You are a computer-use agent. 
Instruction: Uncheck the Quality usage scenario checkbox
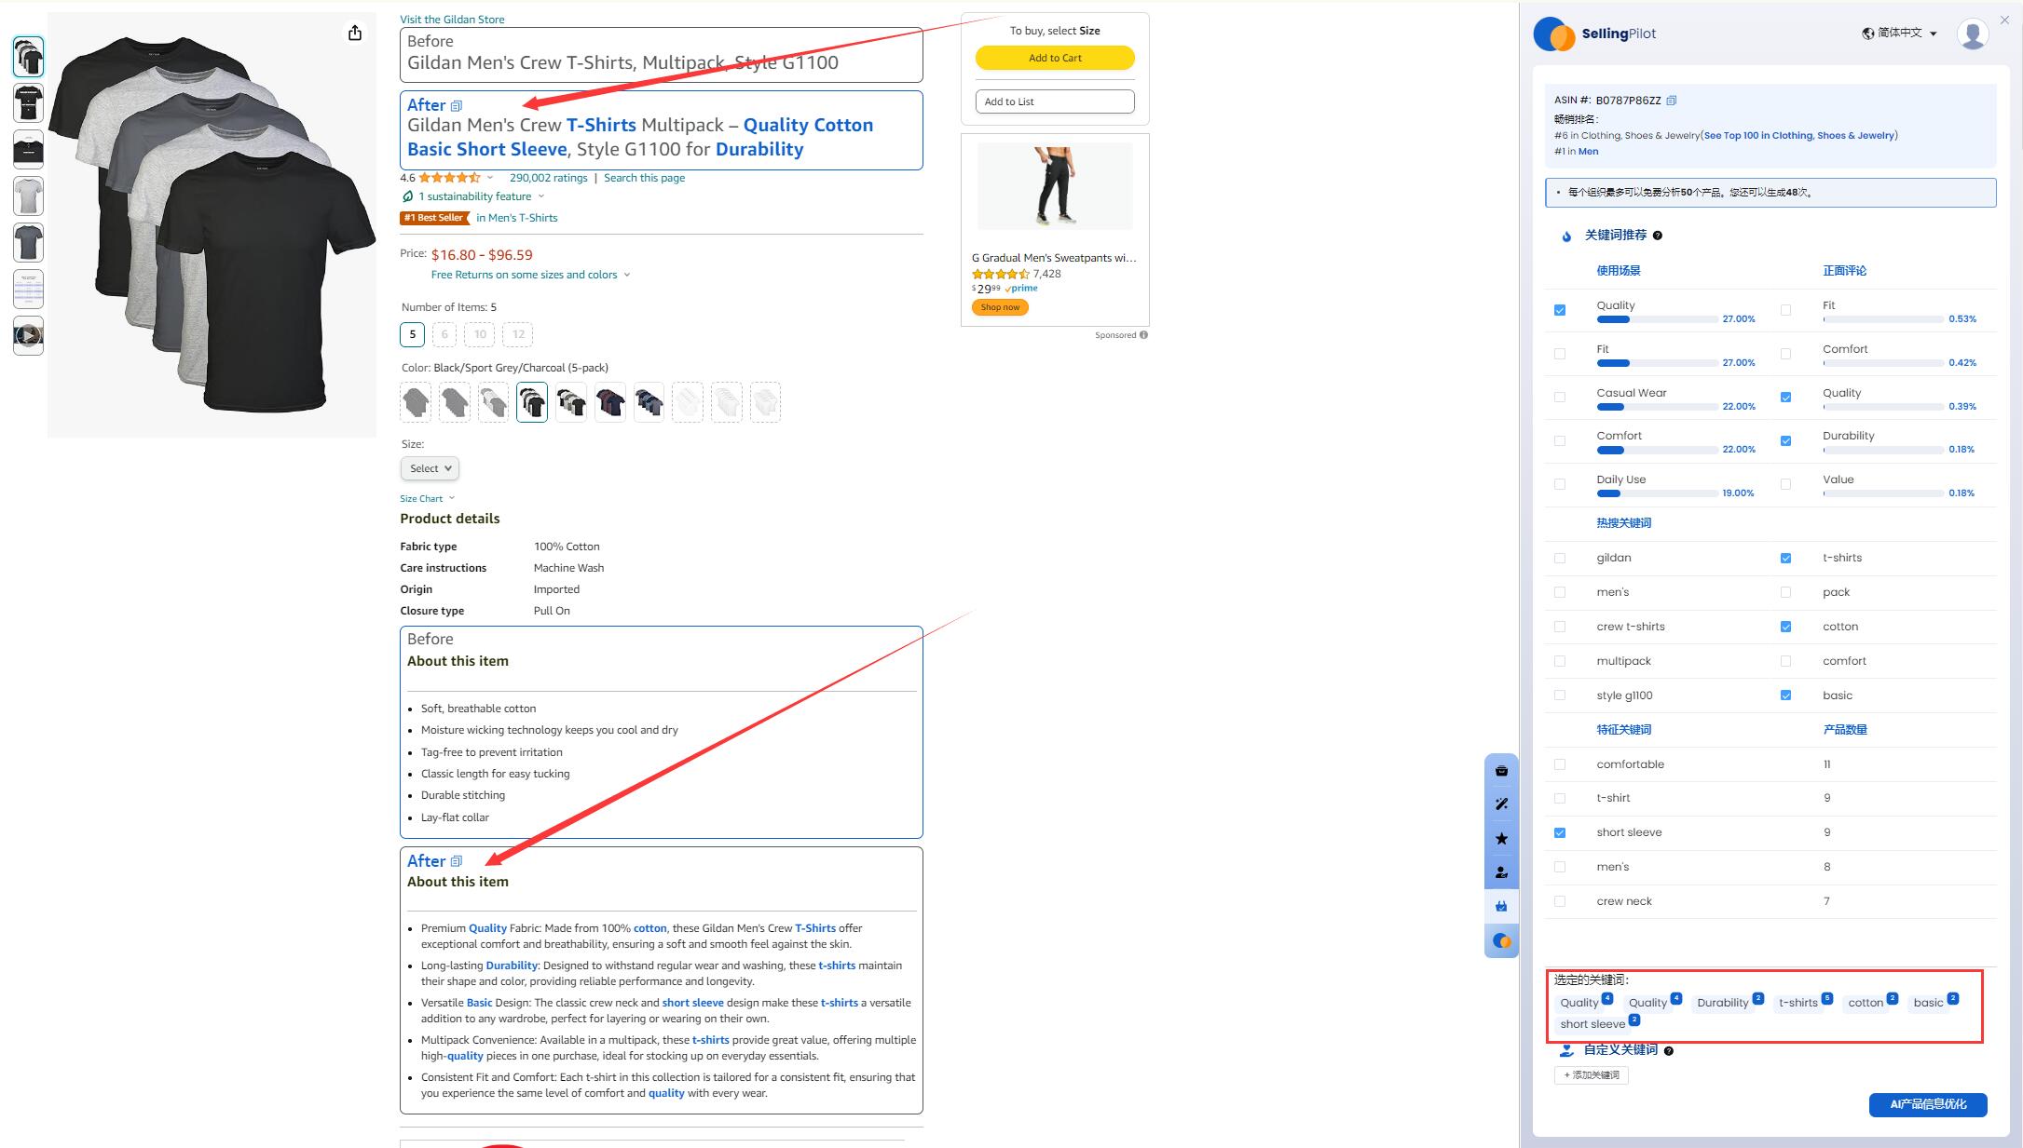click(1560, 310)
